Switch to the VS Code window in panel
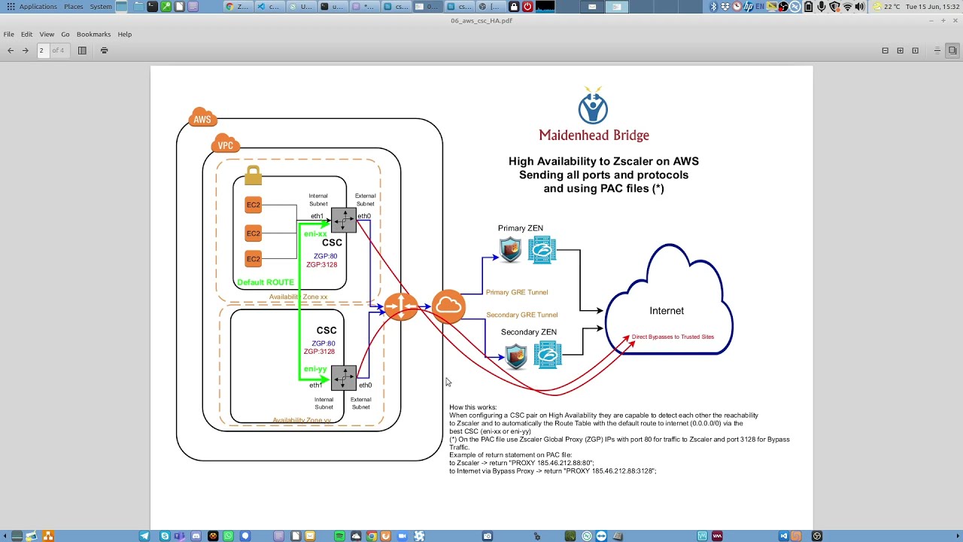 click(x=269, y=7)
